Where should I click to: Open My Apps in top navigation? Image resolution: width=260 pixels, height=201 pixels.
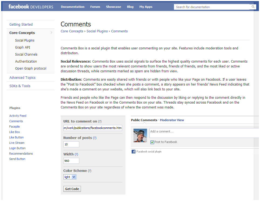(x=146, y=7)
